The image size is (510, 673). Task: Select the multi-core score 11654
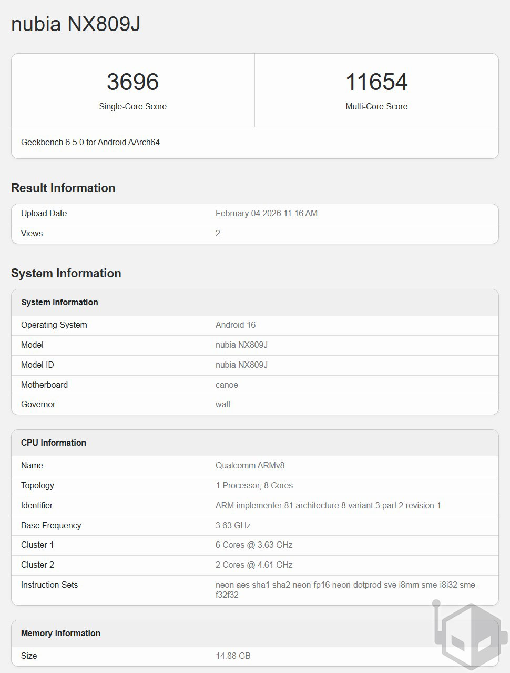376,82
